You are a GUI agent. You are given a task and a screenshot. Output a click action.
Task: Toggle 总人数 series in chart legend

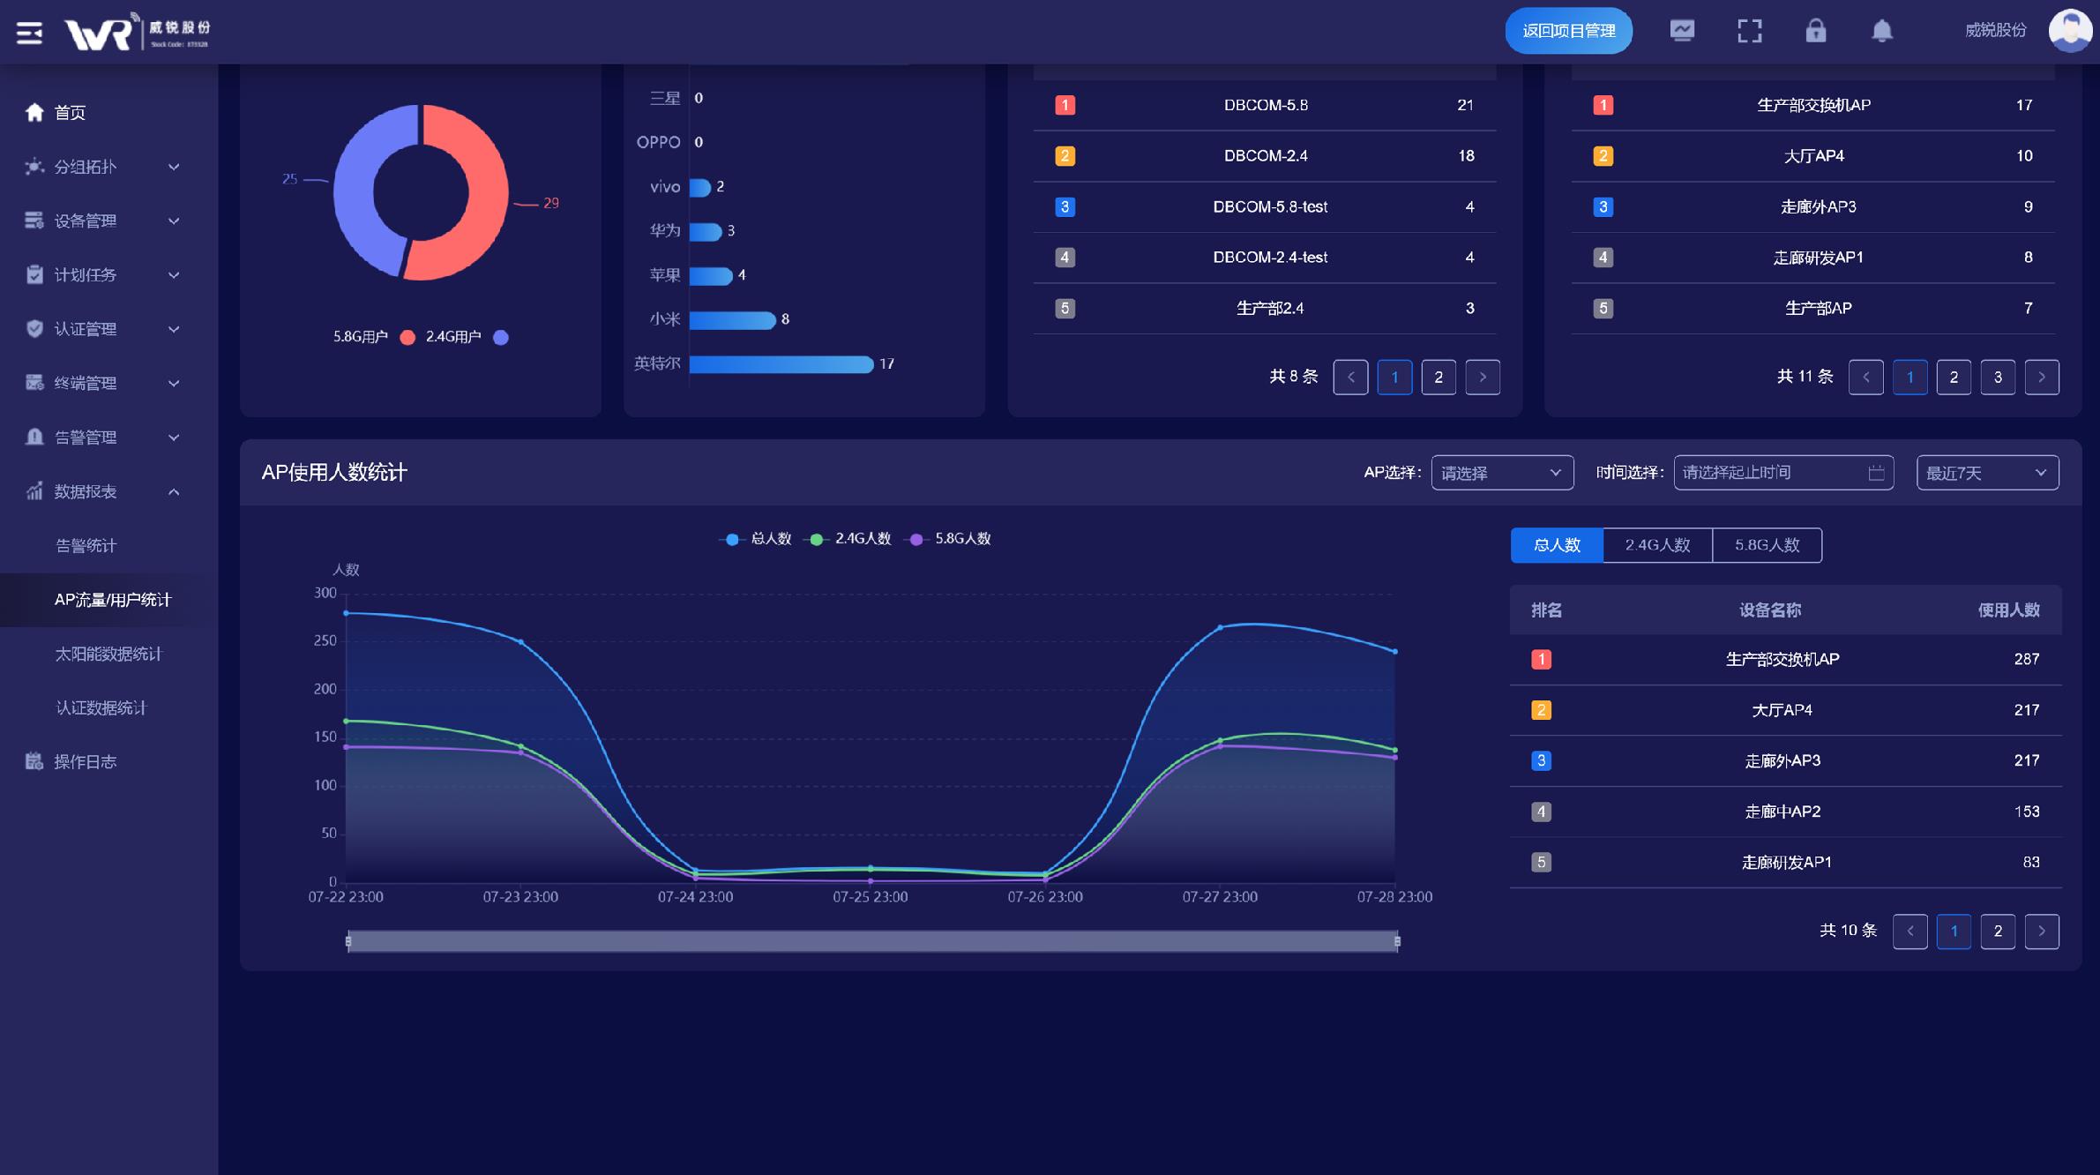coord(756,539)
